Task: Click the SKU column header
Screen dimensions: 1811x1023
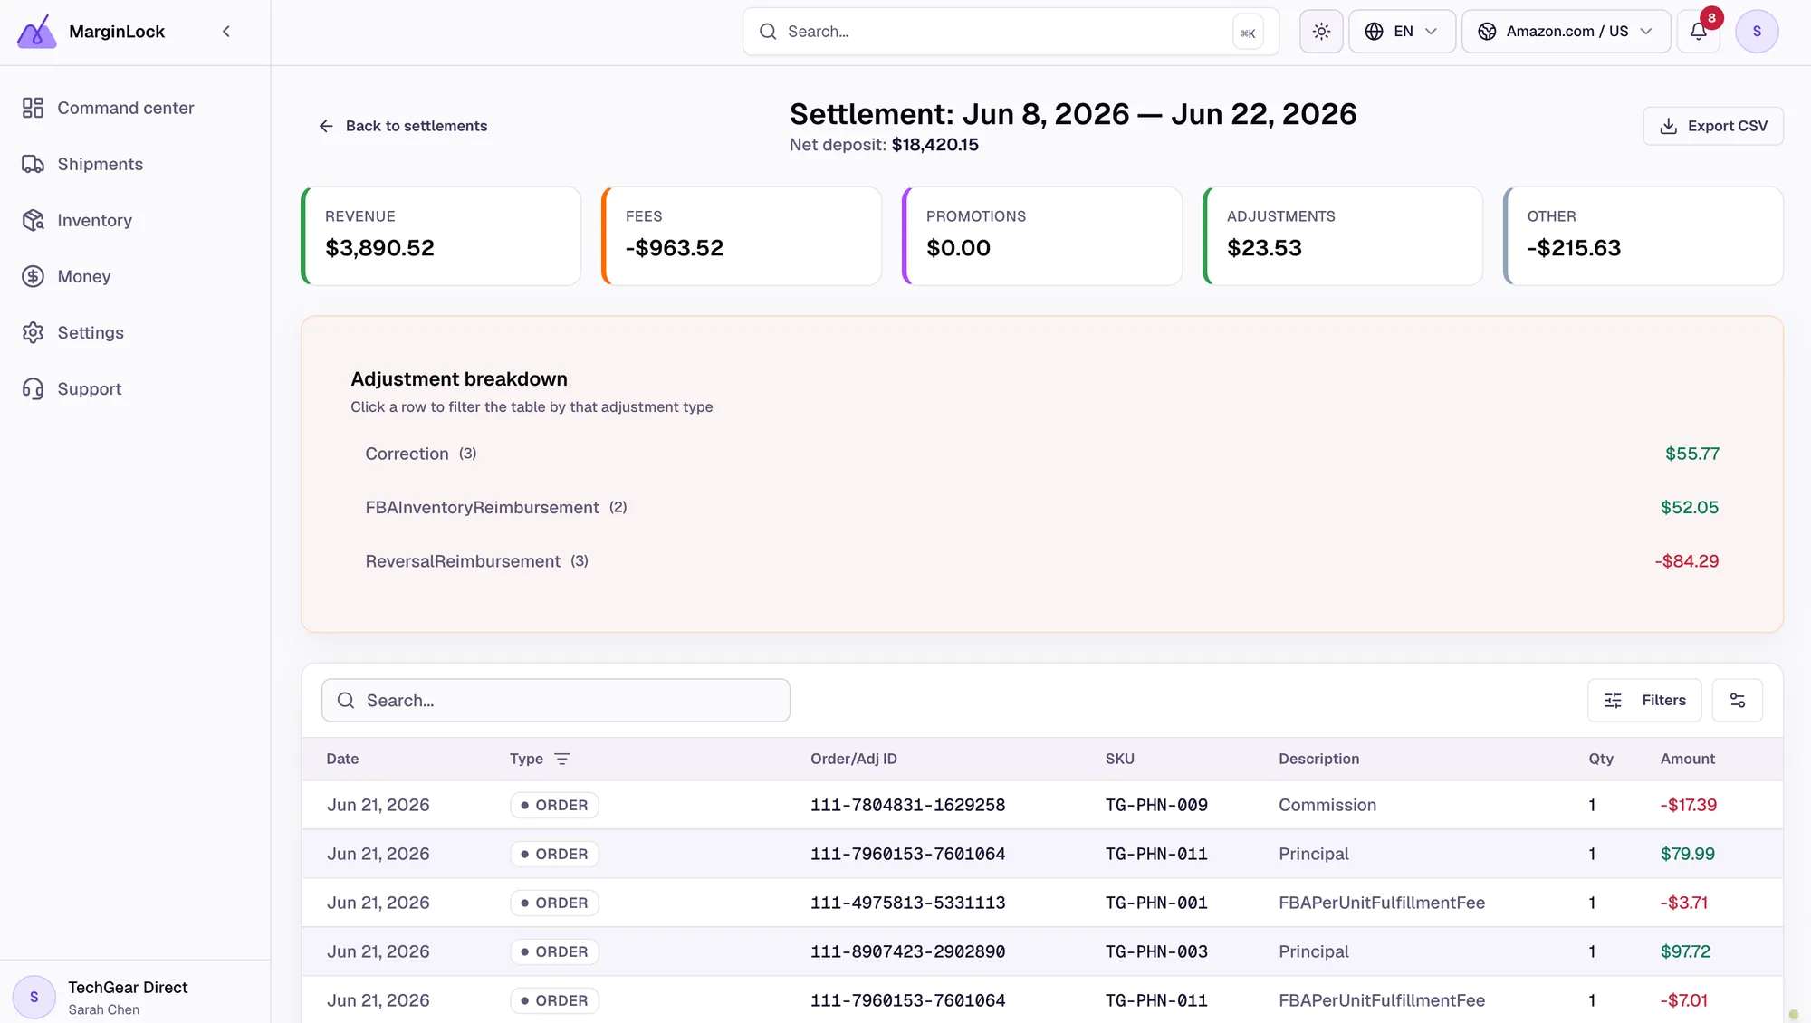Action: [x=1120, y=760]
